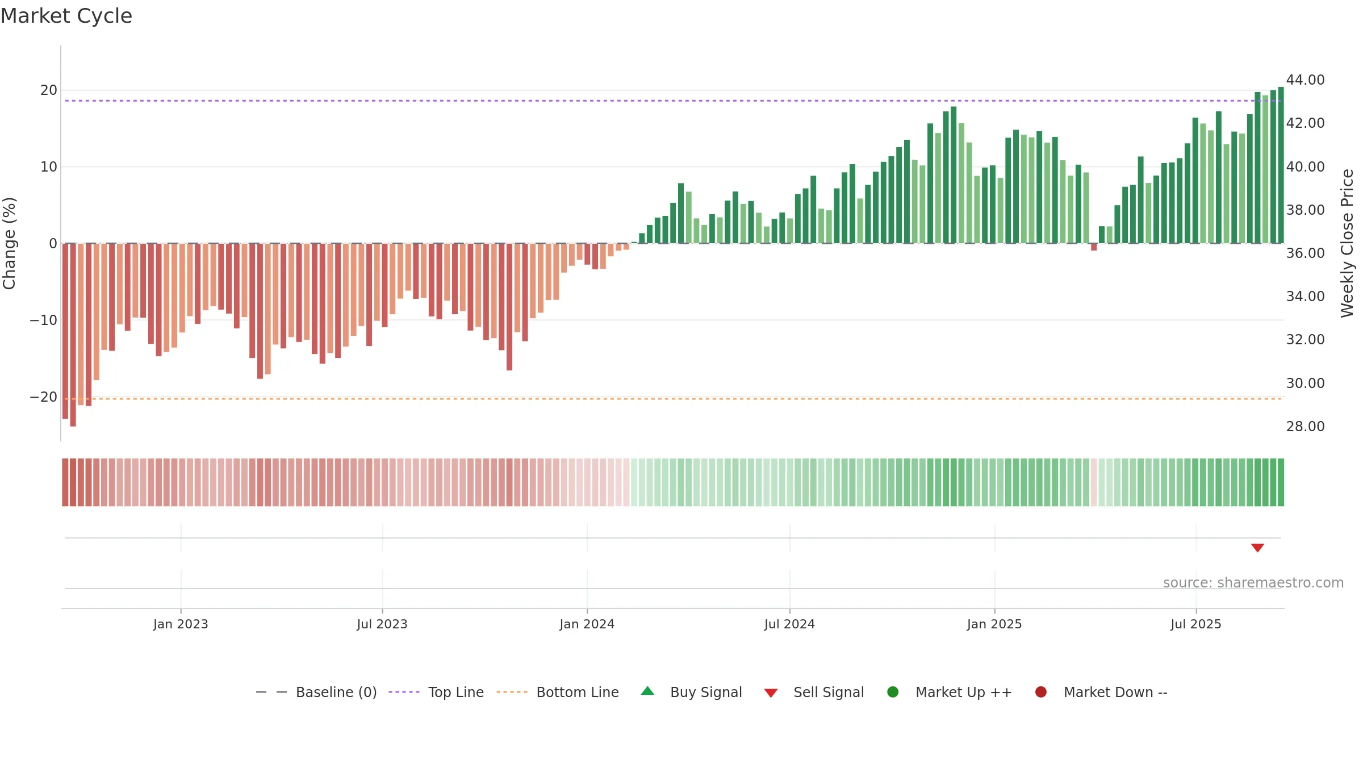This screenshot has height=767, width=1363.
Task: Click the Jul 2023 x-axis label
Action: tap(382, 624)
